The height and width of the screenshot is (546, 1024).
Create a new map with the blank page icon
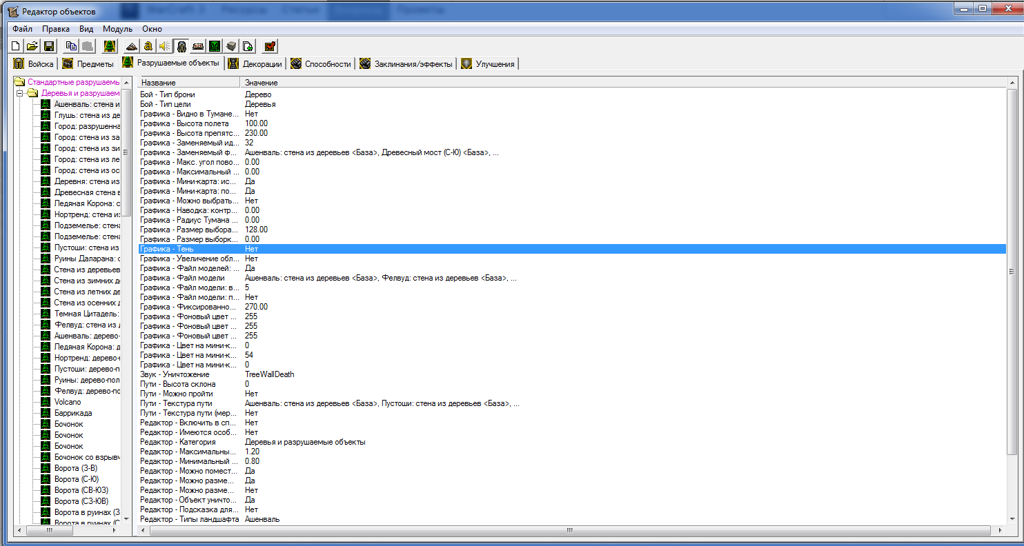click(16, 46)
